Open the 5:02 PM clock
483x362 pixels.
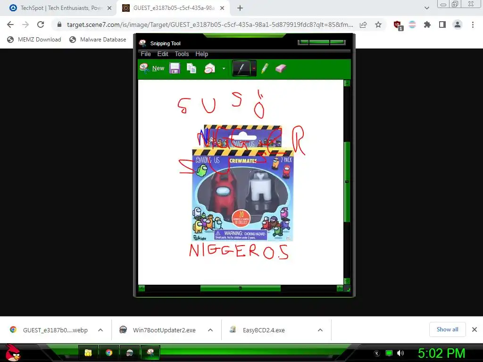click(x=441, y=353)
